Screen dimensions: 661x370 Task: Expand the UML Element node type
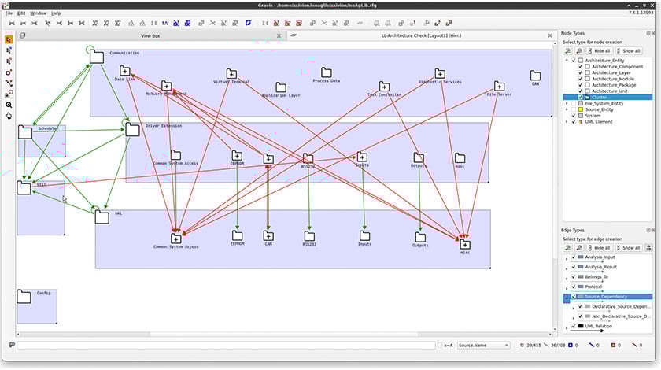[567, 122]
